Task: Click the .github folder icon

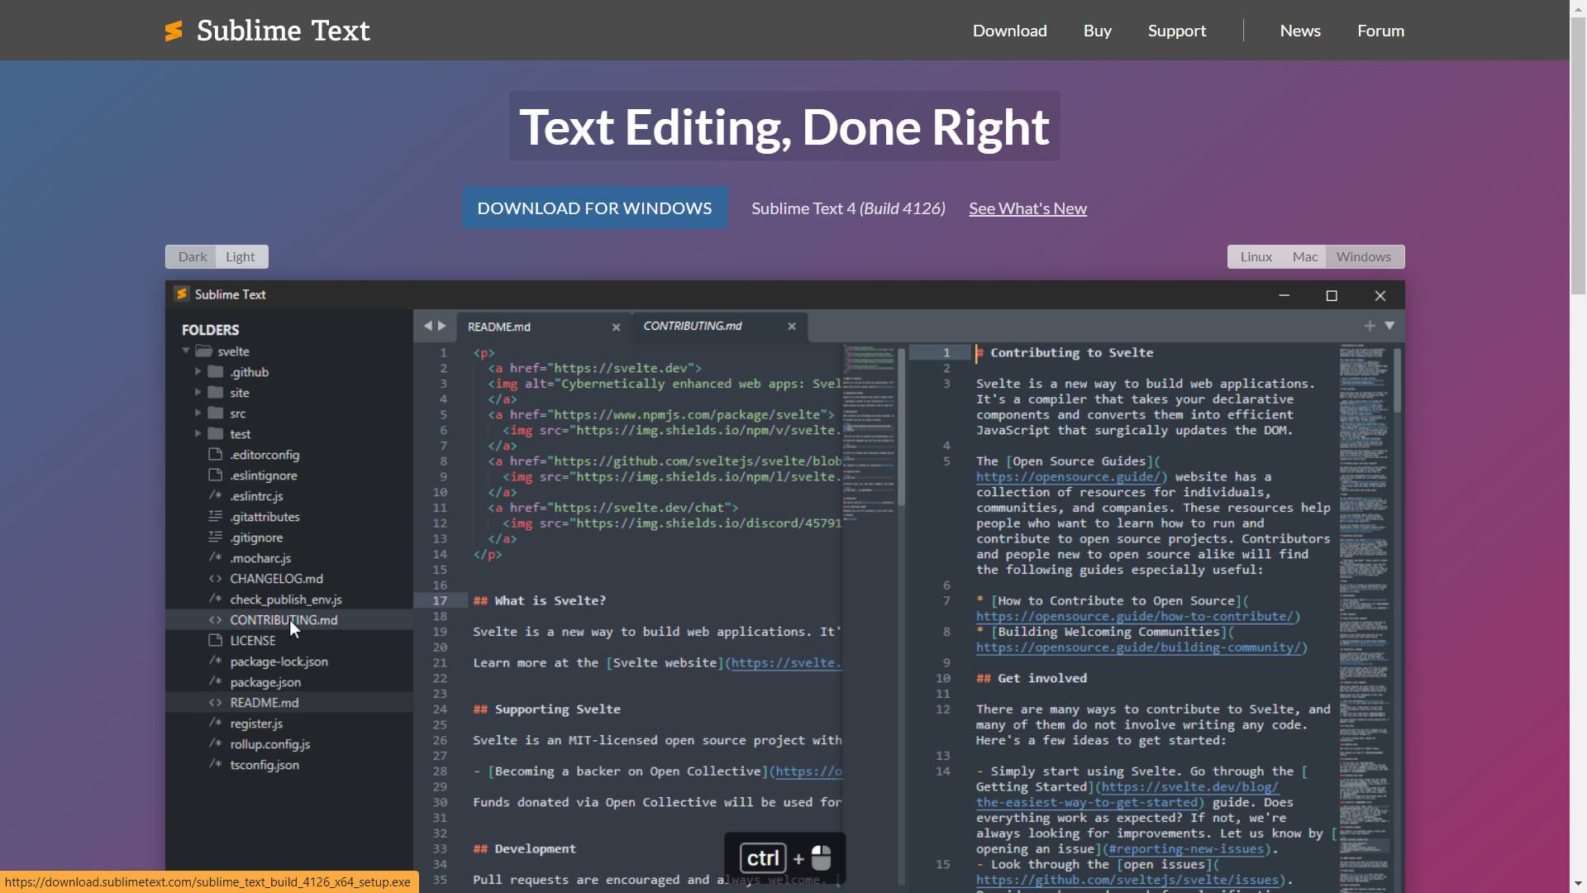Action: coord(216,372)
